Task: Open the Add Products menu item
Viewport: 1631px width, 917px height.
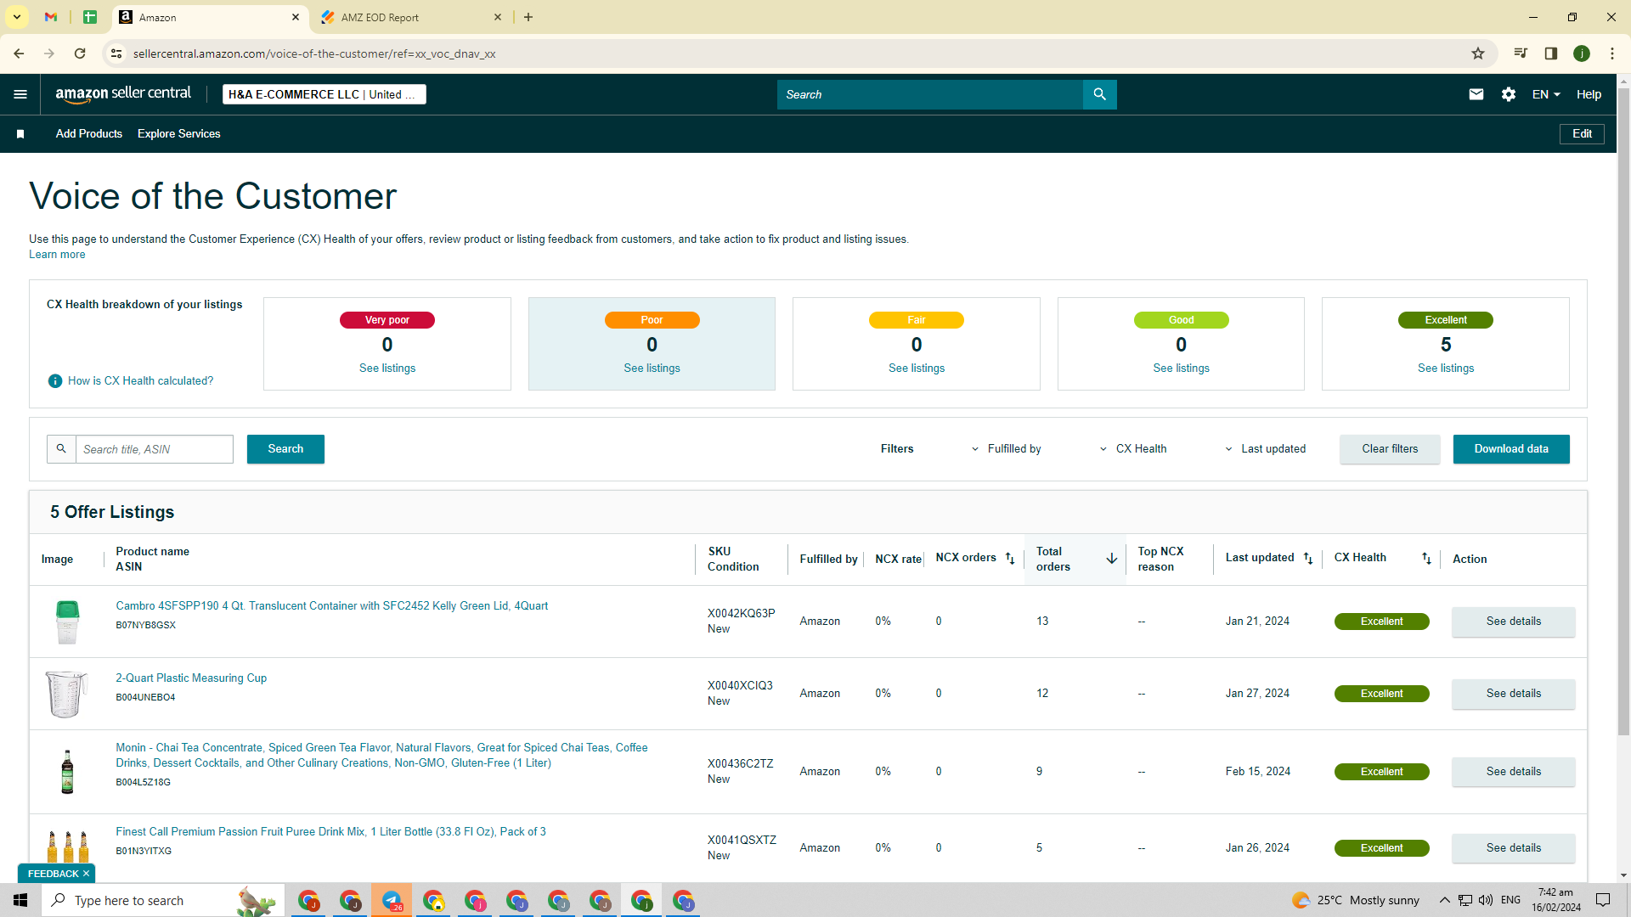Action: coord(89,134)
